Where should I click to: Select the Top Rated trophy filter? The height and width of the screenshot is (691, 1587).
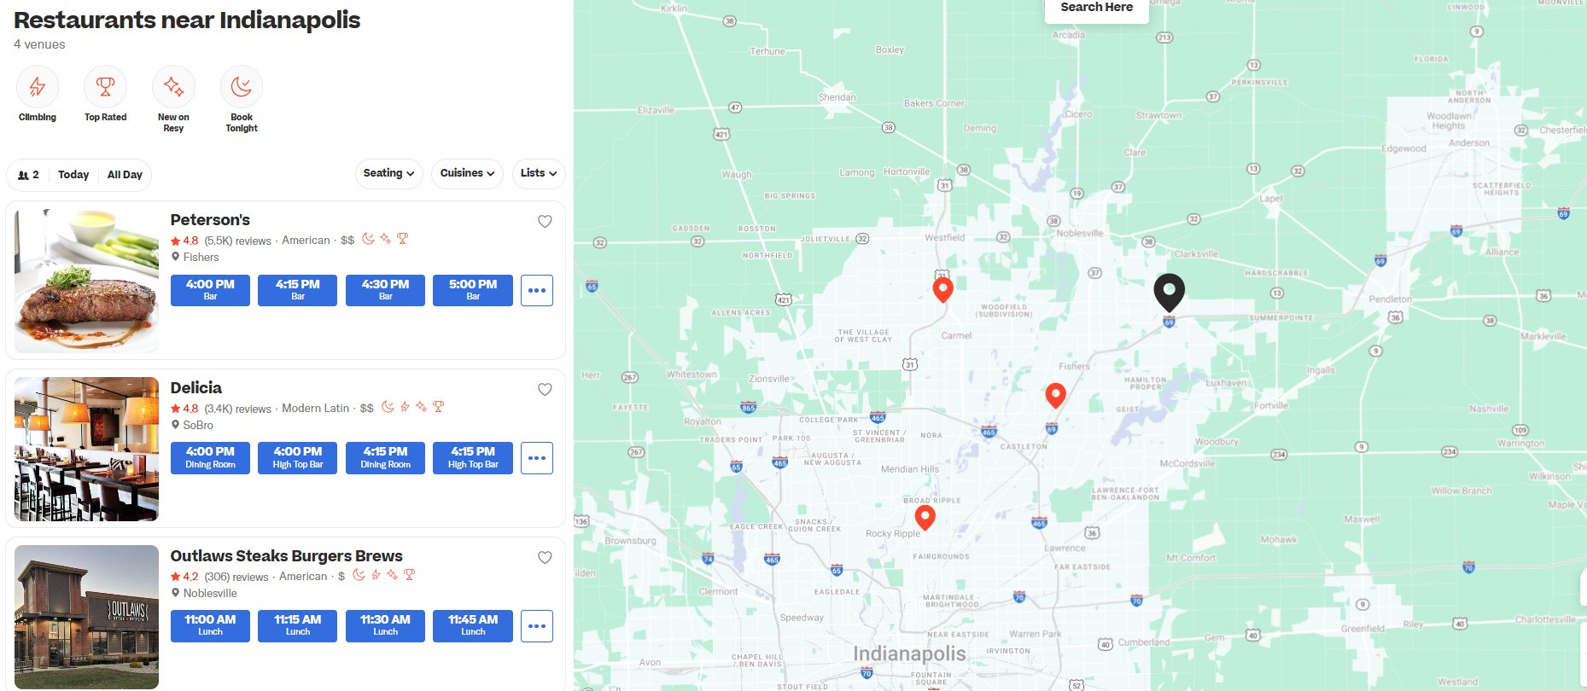[105, 87]
